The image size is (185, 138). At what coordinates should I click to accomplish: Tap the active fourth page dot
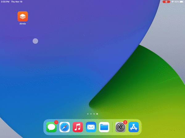[x=97, y=114]
